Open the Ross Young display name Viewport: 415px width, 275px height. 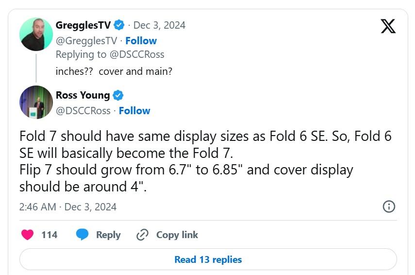click(83, 95)
